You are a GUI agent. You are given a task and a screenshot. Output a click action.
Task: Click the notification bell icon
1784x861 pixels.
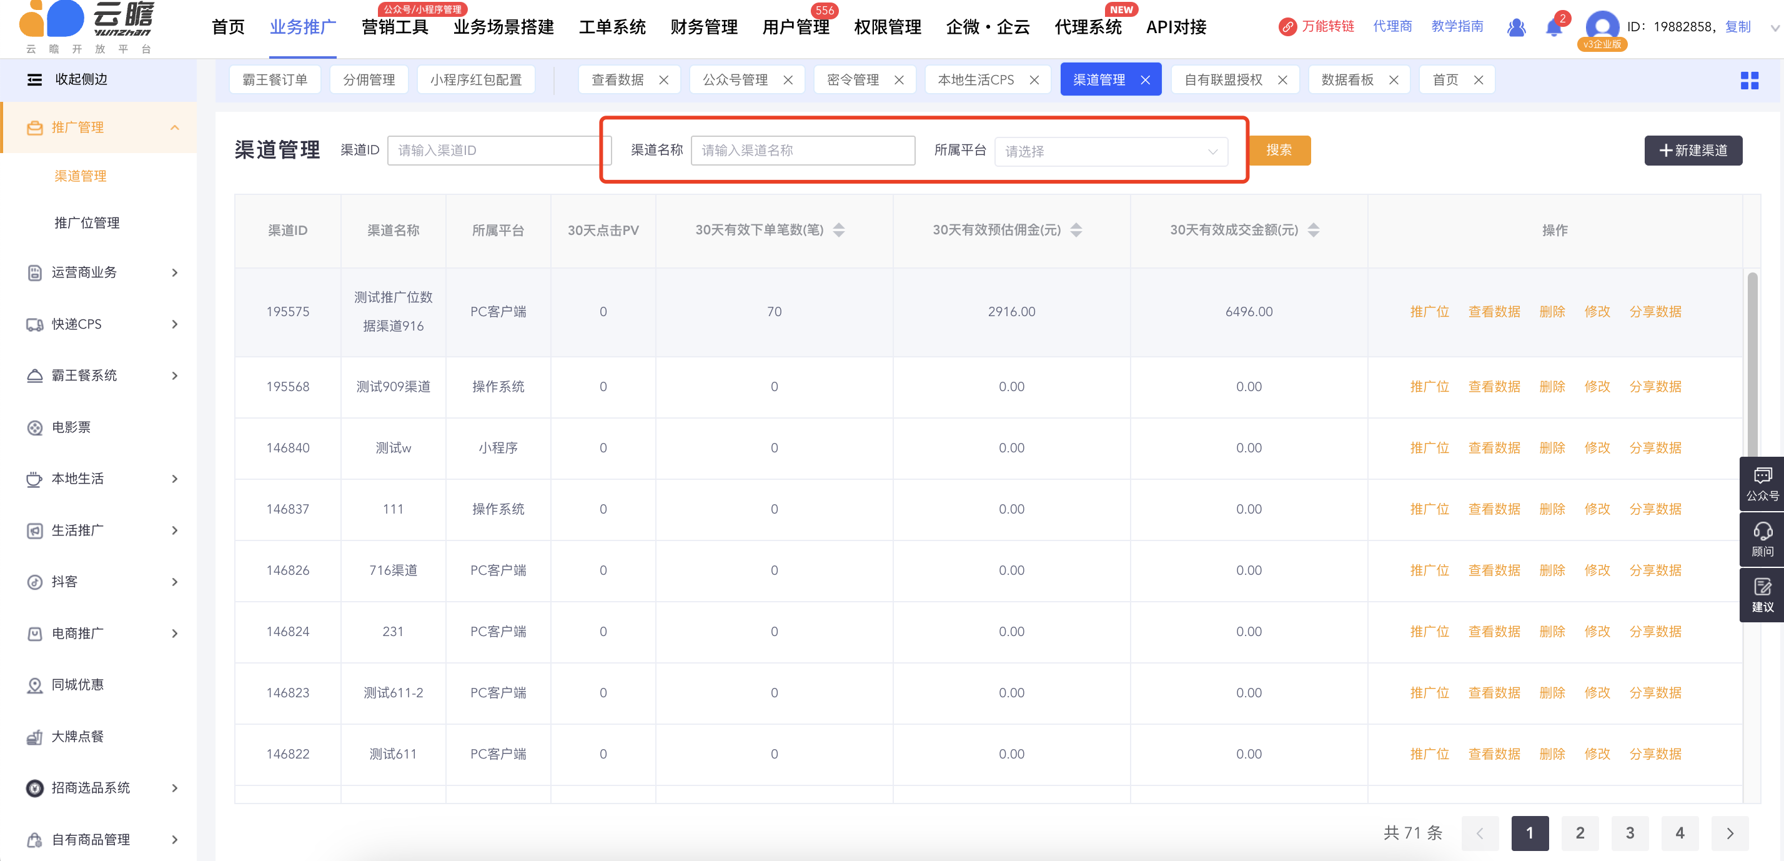1553,27
